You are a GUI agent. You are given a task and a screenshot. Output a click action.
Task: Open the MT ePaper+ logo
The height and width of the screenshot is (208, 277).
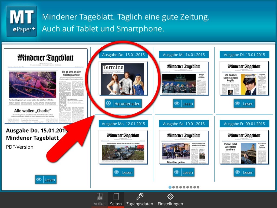click(22, 21)
